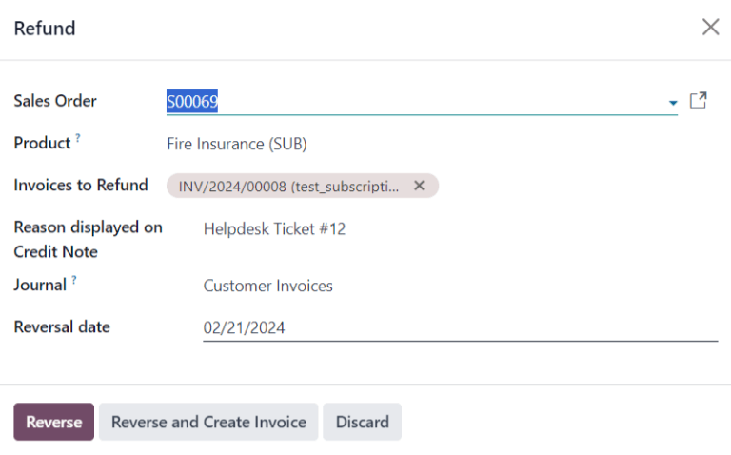The height and width of the screenshot is (455, 731).
Task: Select the INV/2024/00008 invoice tag
Action: pyautogui.click(x=288, y=186)
